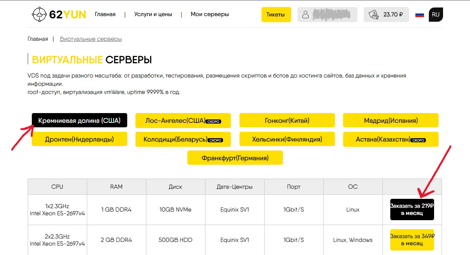Order the server for 219₽ per month
Viewport: 470px width, 255px height.
412,209
